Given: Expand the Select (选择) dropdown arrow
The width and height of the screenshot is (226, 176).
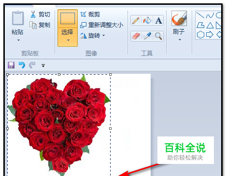Looking at the screenshot, I should [x=68, y=40].
